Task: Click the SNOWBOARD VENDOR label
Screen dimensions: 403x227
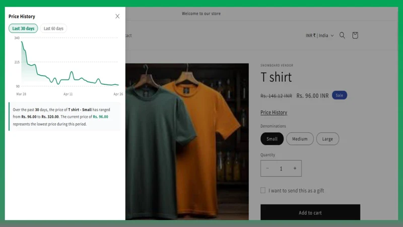Action: coord(277,66)
